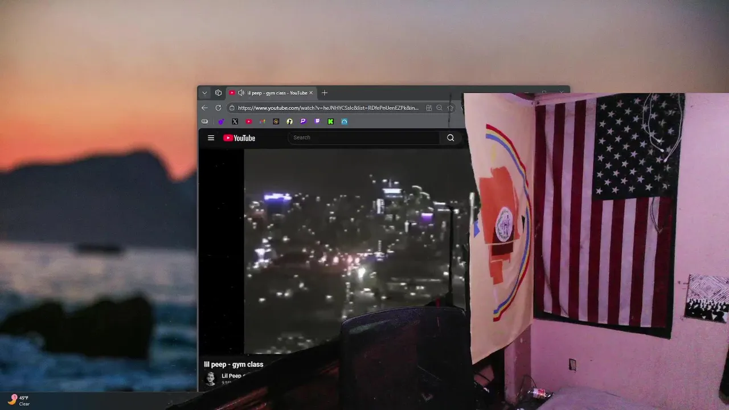Open the Lil Peep channel name link
The image size is (729, 410).
(232, 376)
